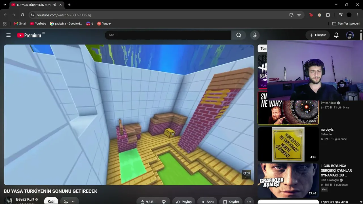This screenshot has height=204, width=363.
Task: Select the Tüm filter chip
Action: [x=263, y=48]
